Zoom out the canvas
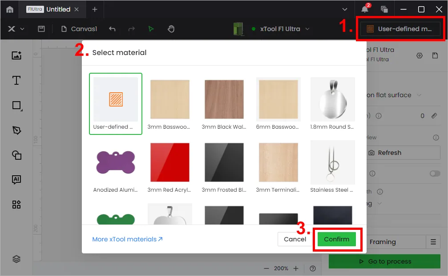Image resolution: width=448 pixels, height=276 pixels. 266,268
